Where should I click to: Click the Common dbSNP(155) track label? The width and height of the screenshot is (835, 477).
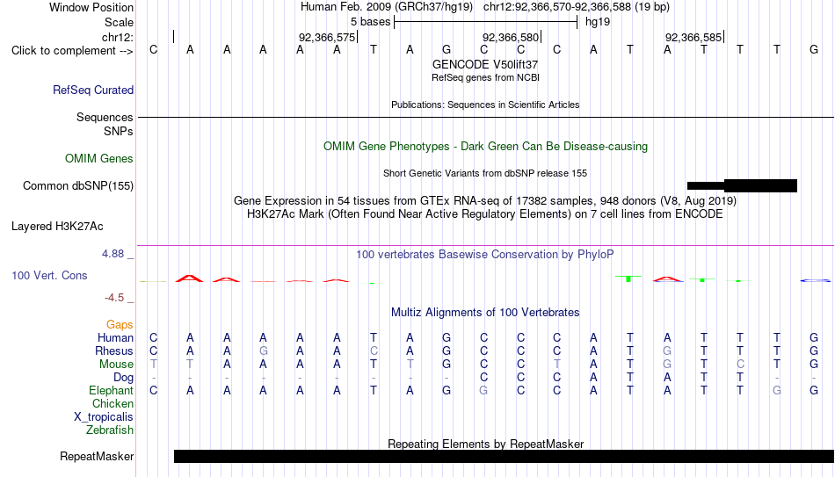[x=78, y=186]
